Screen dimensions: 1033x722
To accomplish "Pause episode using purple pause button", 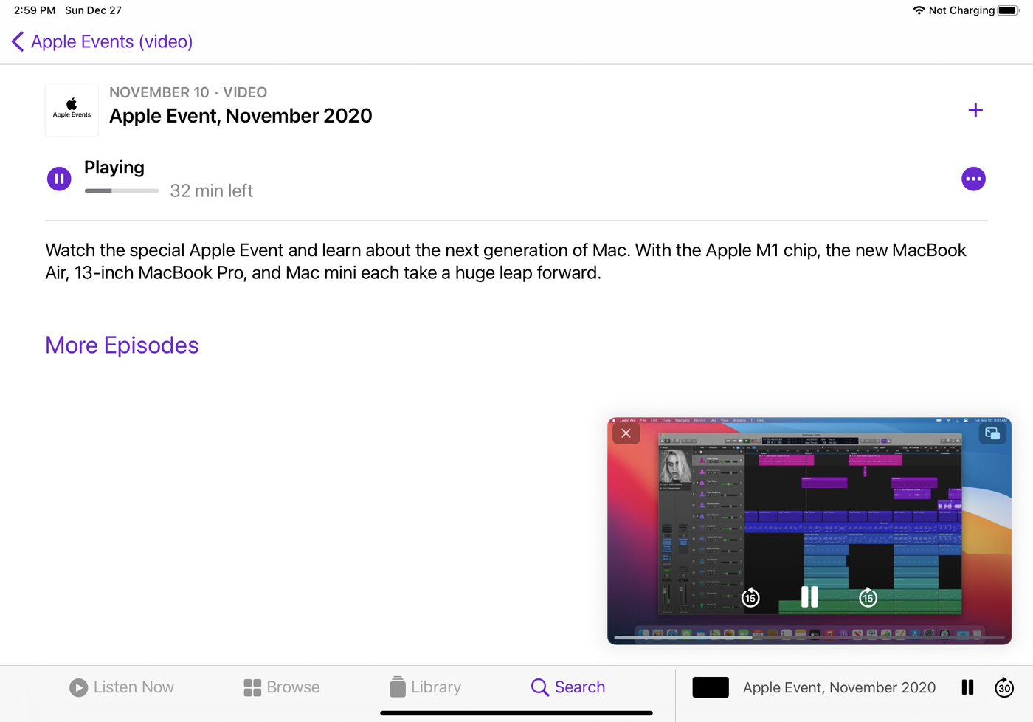I will 59,179.
